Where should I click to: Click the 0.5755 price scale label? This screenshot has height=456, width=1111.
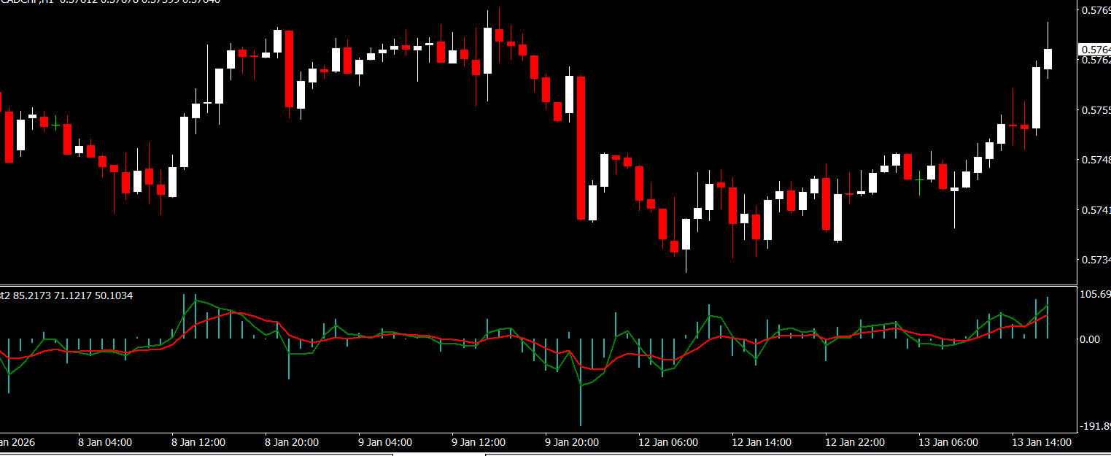pyautogui.click(x=1095, y=110)
